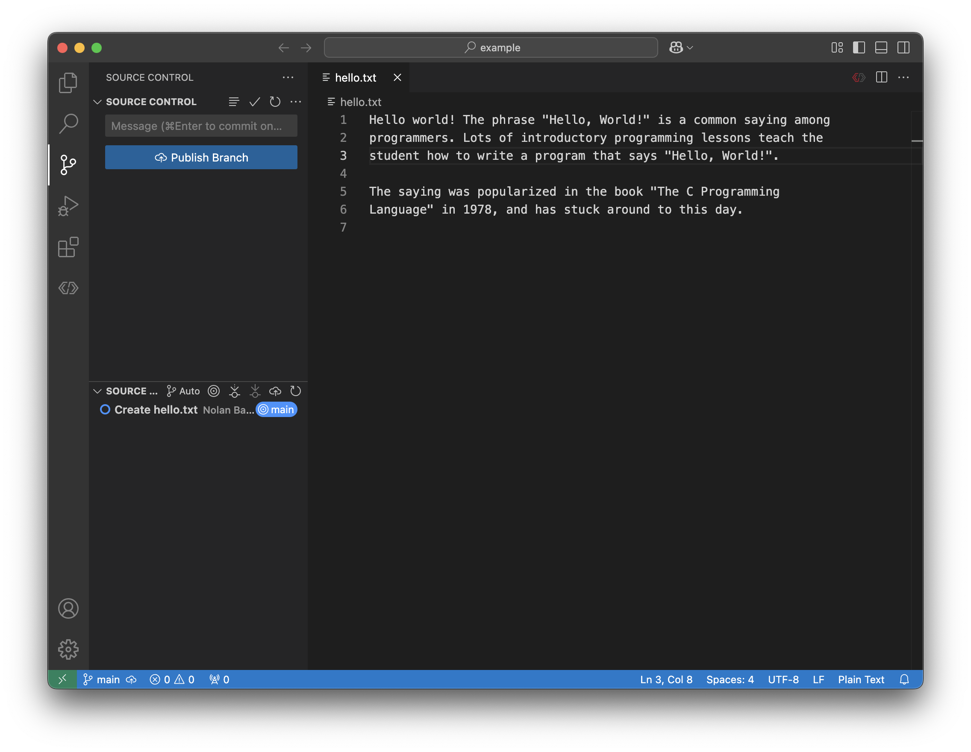Open the editor more actions menu
Viewport: 971px width, 752px height.
point(903,78)
